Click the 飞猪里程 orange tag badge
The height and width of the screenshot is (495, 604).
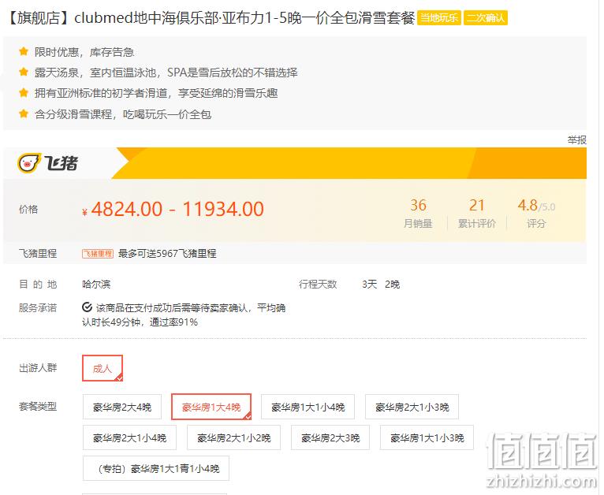click(x=98, y=254)
